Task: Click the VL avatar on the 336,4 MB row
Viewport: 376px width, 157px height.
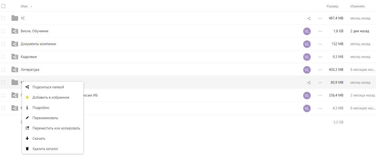Action: click(307, 95)
